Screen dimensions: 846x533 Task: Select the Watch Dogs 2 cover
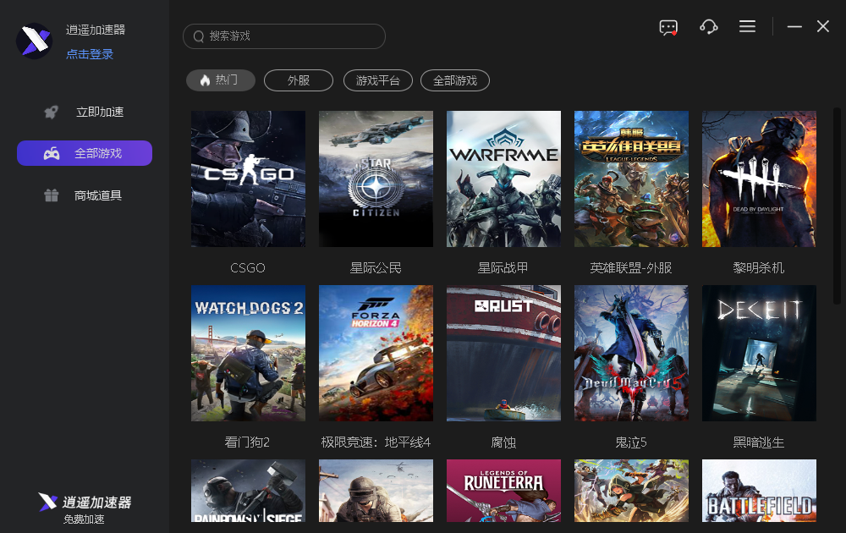248,354
